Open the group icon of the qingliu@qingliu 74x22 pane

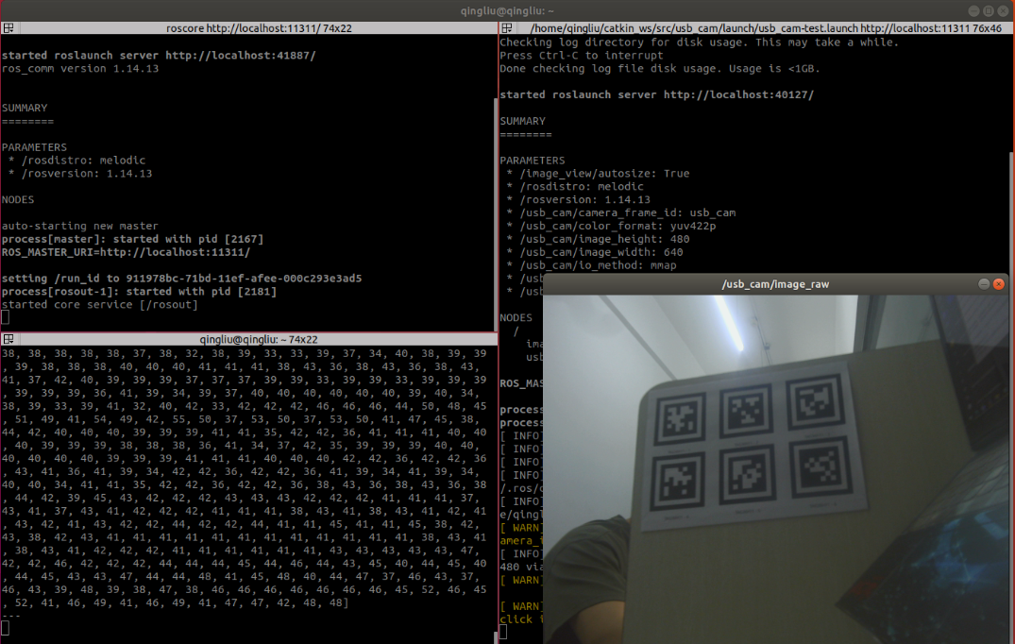pos(8,339)
